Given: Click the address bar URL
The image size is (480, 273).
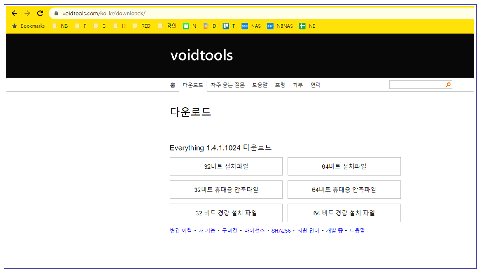Looking at the screenshot, I should click(104, 13).
